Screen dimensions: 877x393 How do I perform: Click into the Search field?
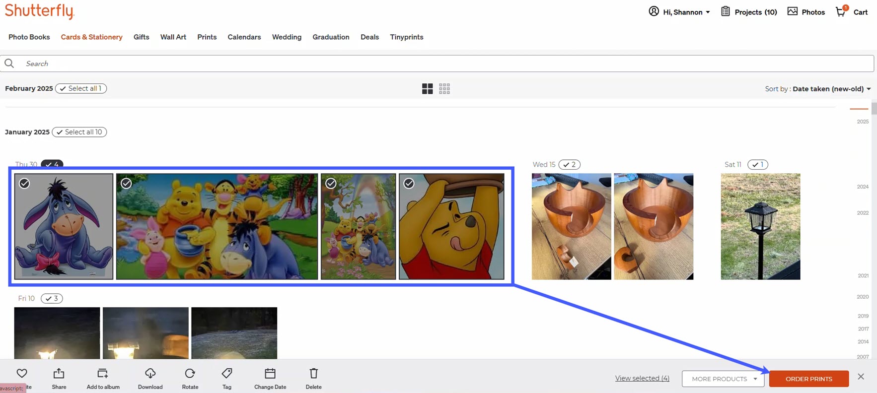tap(437, 64)
